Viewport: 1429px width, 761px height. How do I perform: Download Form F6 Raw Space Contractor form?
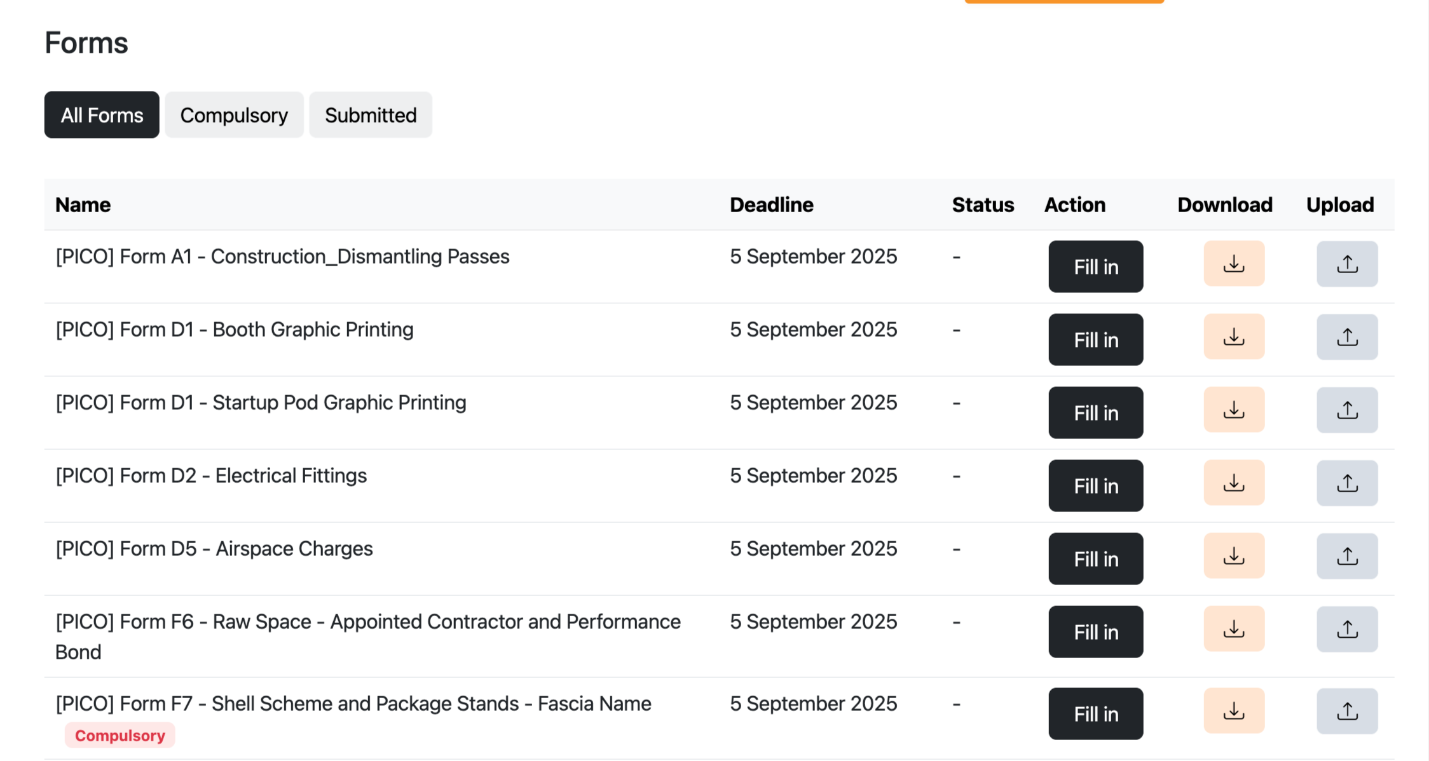(1233, 629)
